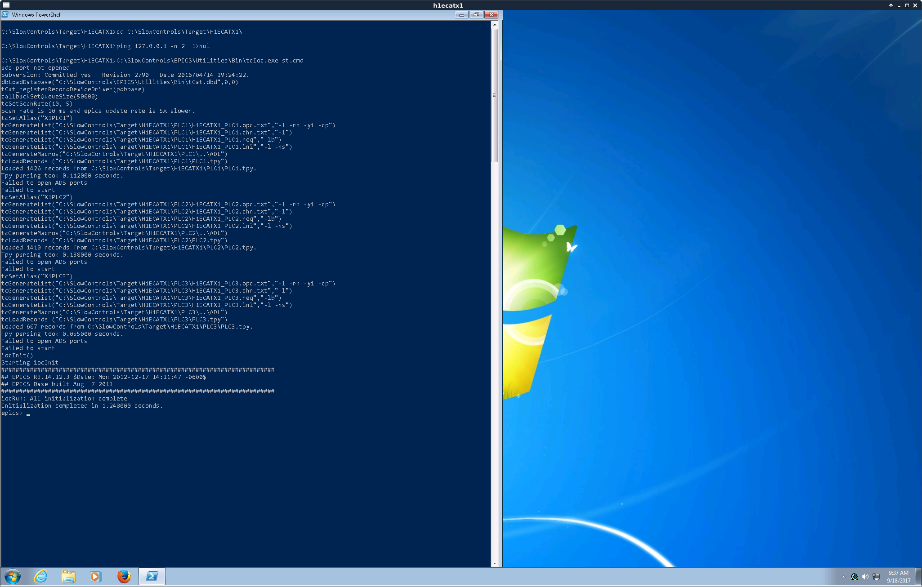Click the callbackSetQueueSize(50000) line
Image resolution: width=922 pixels, height=587 pixels.
[x=49, y=97]
